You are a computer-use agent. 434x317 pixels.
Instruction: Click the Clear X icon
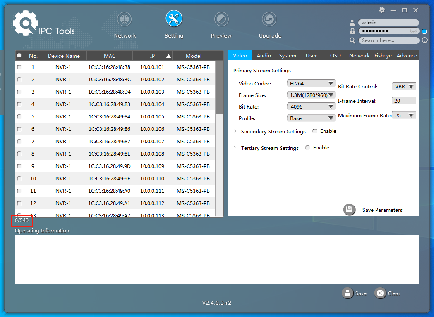coord(380,293)
